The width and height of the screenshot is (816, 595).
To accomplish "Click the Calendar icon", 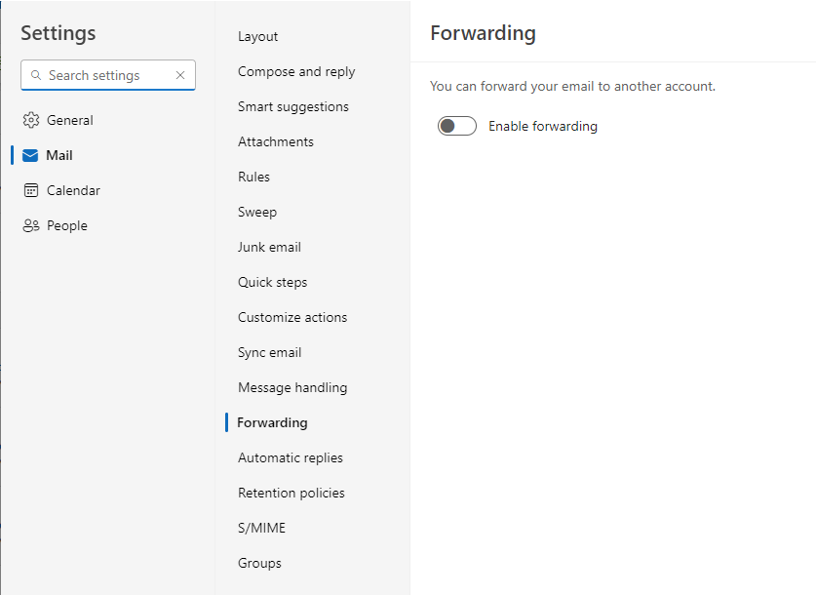I will click(x=30, y=190).
